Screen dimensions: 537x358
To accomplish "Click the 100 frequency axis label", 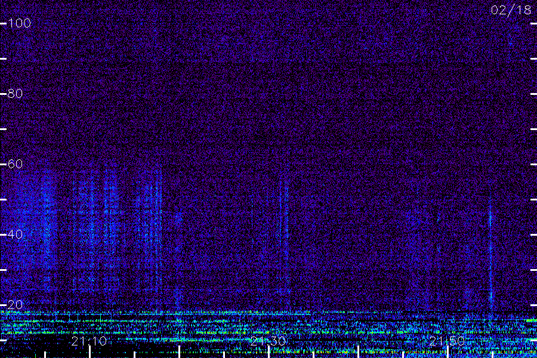I will [19, 23].
